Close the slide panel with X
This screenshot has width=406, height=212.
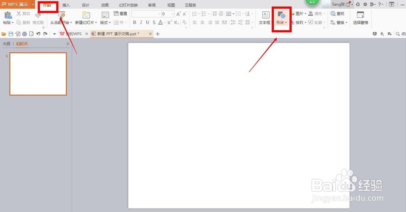pos(68,44)
